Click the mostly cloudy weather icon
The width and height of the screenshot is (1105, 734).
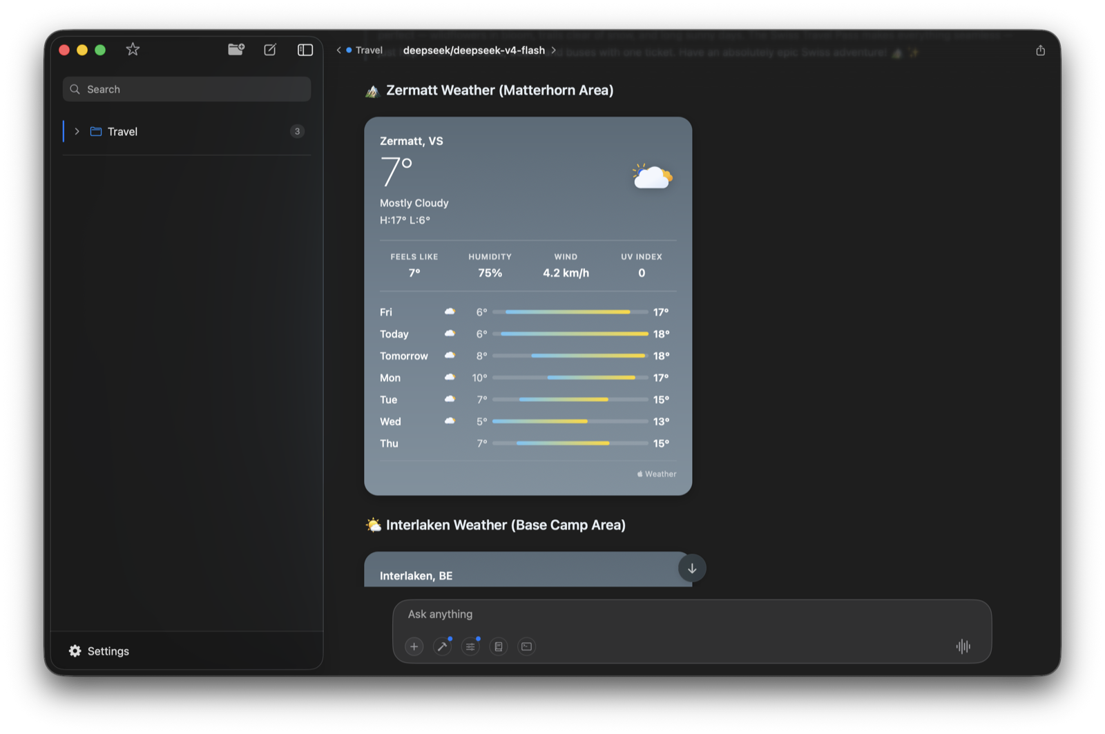[653, 176]
